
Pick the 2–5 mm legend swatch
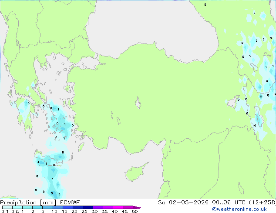click(37, 207)
